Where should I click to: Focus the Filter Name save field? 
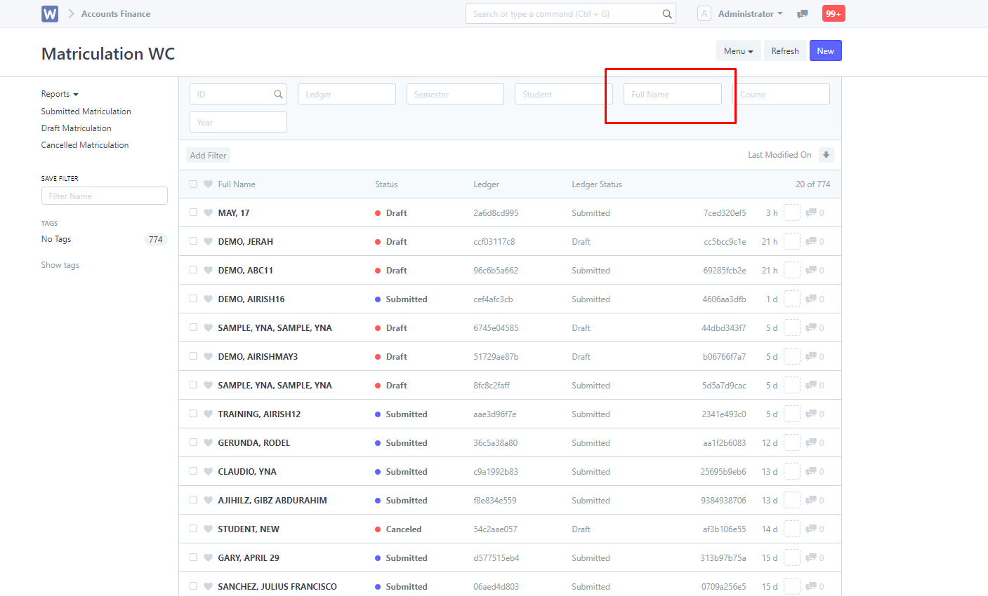105,196
